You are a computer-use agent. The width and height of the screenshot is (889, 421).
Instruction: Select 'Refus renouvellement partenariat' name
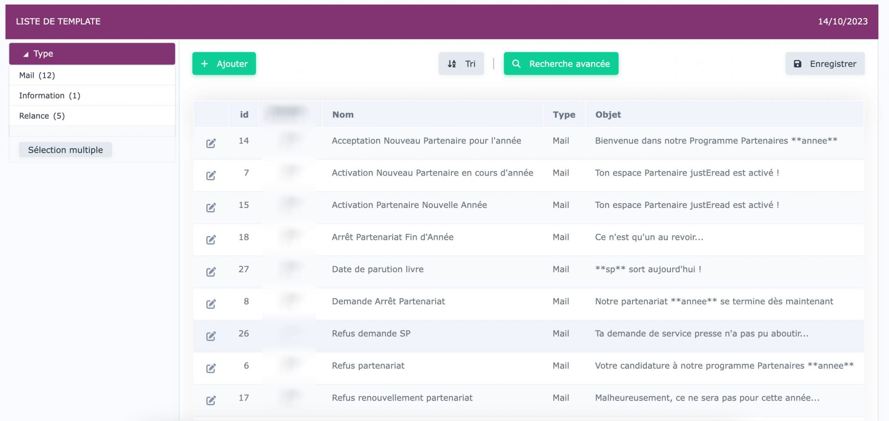[402, 398]
